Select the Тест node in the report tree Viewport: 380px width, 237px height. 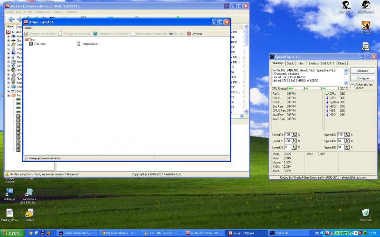click(x=30, y=39)
